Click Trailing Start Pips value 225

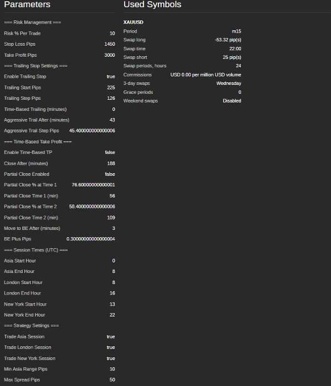click(111, 88)
